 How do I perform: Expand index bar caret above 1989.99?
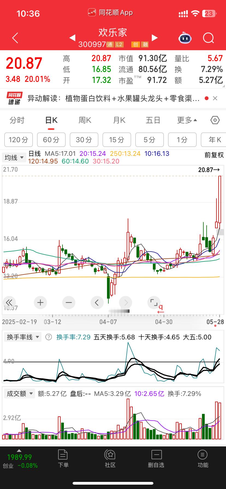point(19,450)
